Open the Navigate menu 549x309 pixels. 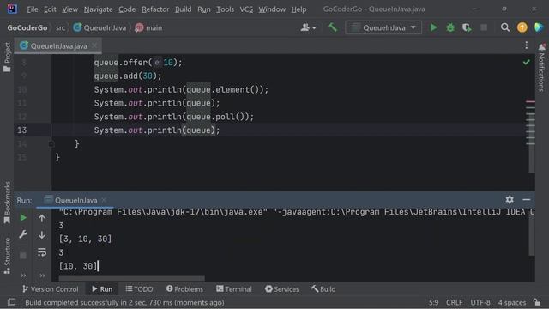pyautogui.click(x=99, y=9)
